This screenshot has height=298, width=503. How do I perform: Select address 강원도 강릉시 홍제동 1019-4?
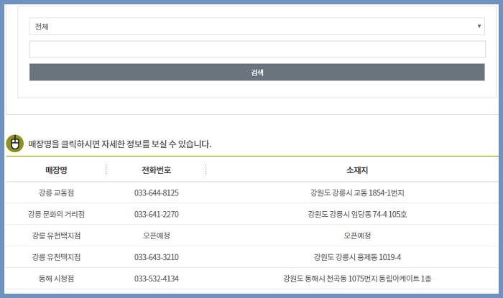coord(357,257)
